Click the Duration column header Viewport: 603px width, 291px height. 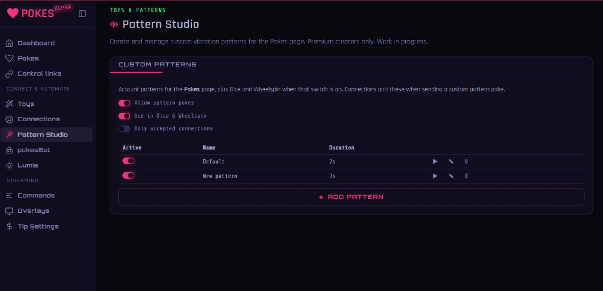tap(342, 148)
